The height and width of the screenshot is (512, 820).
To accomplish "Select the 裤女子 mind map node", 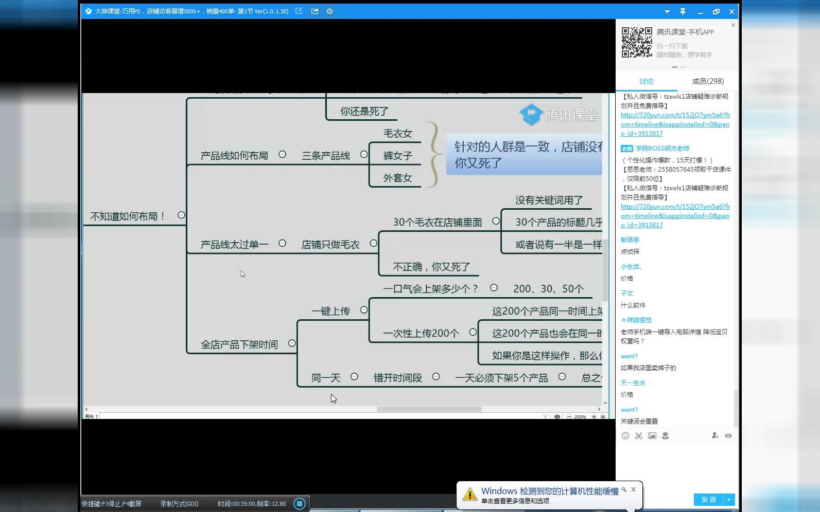I will (397, 156).
